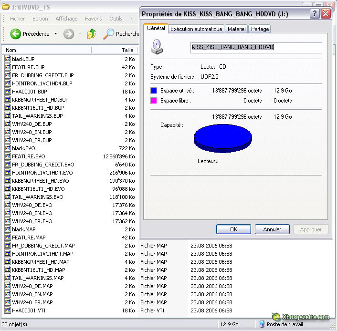Click the Rechercher magnifying glass icon
The width and height of the screenshot is (337, 331).
(x=109, y=34)
